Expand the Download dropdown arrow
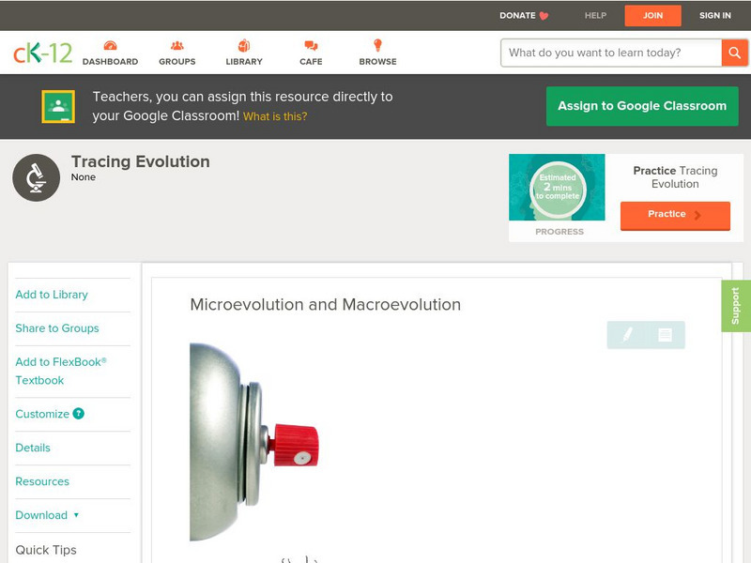The width and height of the screenshot is (751, 563). click(76, 515)
